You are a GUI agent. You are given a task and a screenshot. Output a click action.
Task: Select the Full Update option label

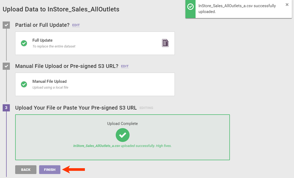click(x=43, y=40)
